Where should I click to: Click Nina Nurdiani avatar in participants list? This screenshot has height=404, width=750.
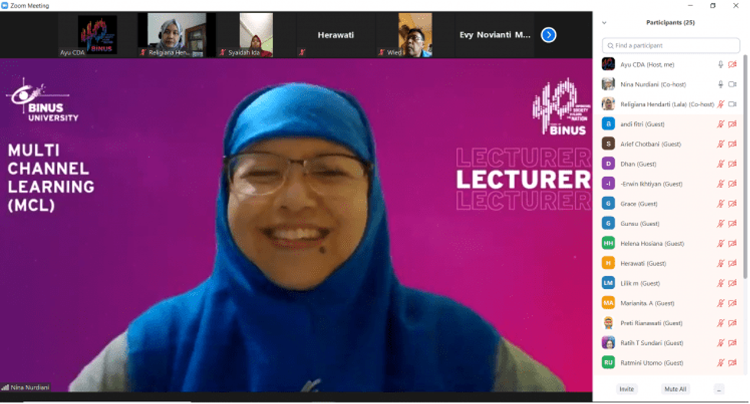coord(608,84)
